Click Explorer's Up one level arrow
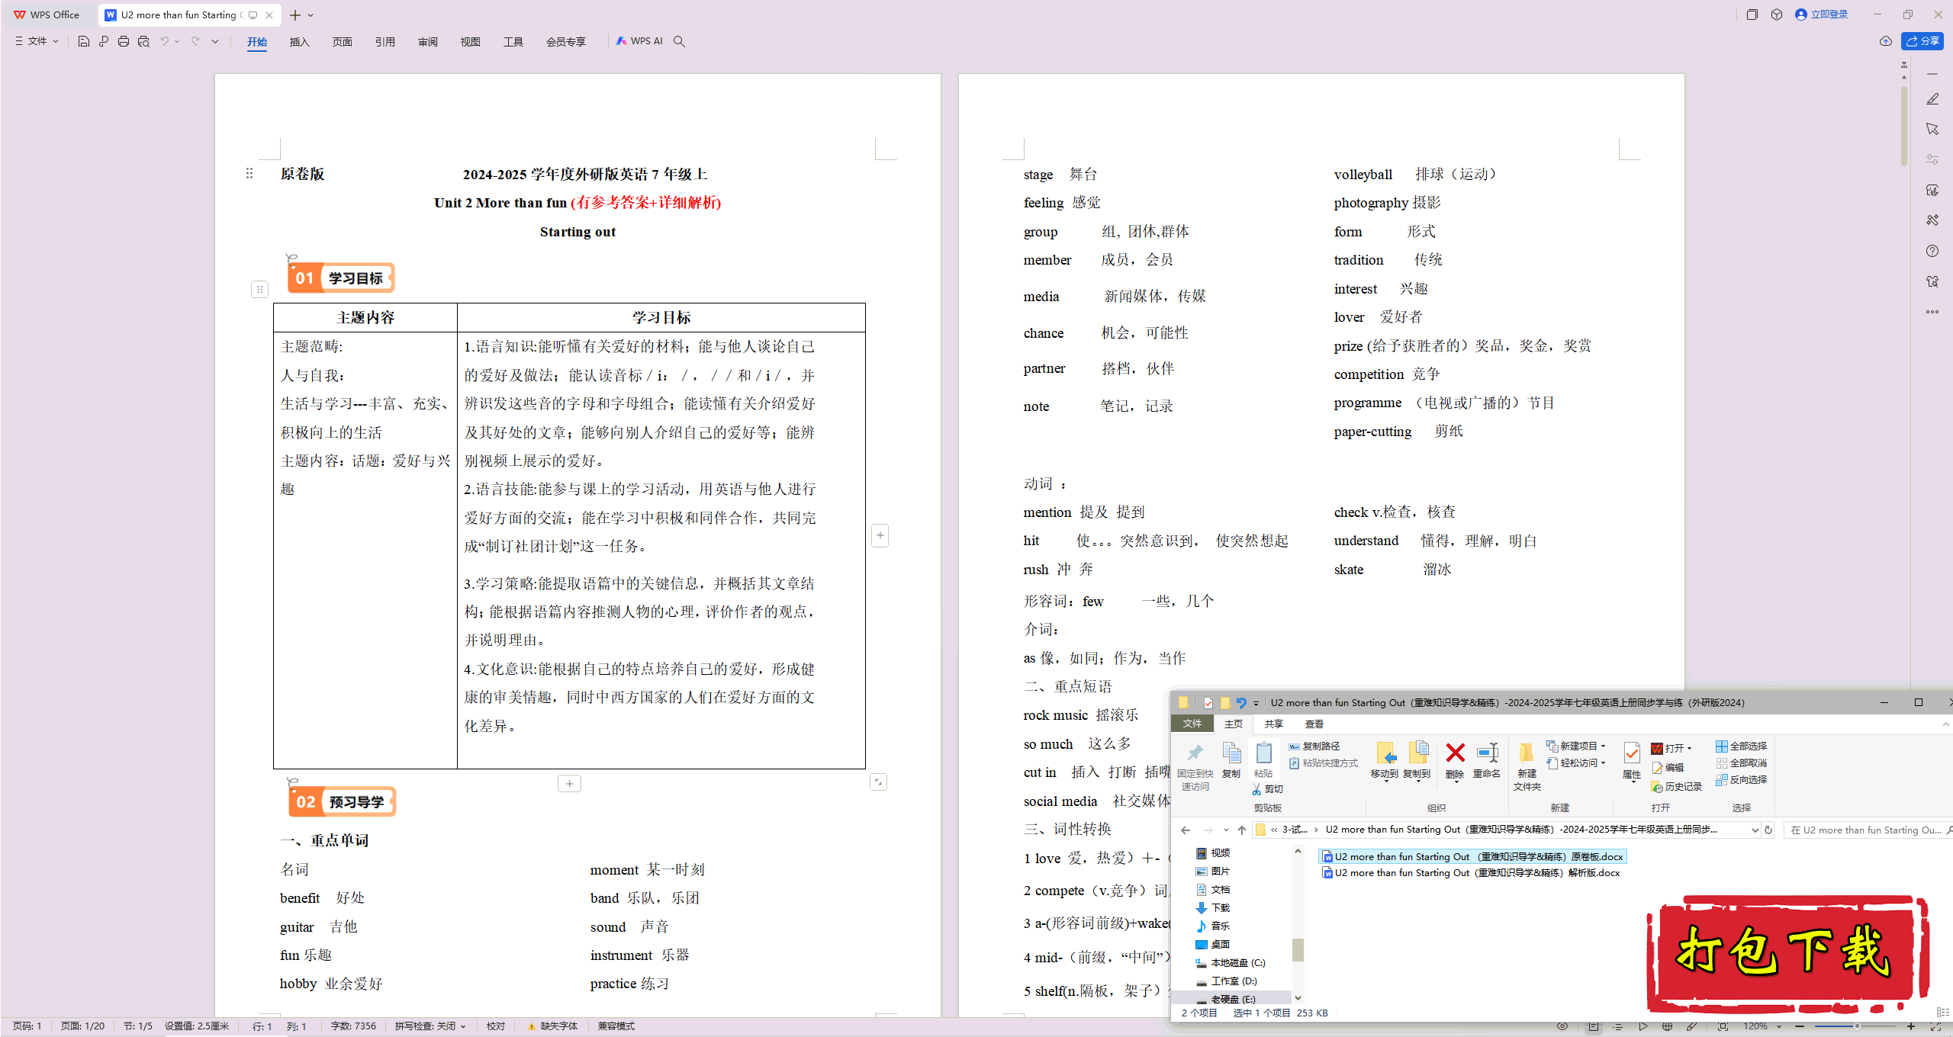The height and width of the screenshot is (1037, 1953). [1242, 830]
